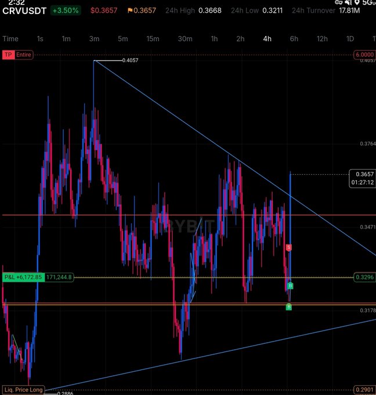Tap the 0.2886 low price label
The image size is (376, 395).
[x=65, y=393]
